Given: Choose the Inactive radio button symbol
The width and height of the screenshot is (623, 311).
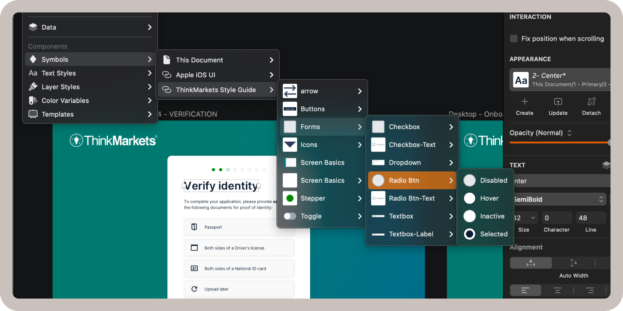Looking at the screenshot, I should click(x=486, y=216).
